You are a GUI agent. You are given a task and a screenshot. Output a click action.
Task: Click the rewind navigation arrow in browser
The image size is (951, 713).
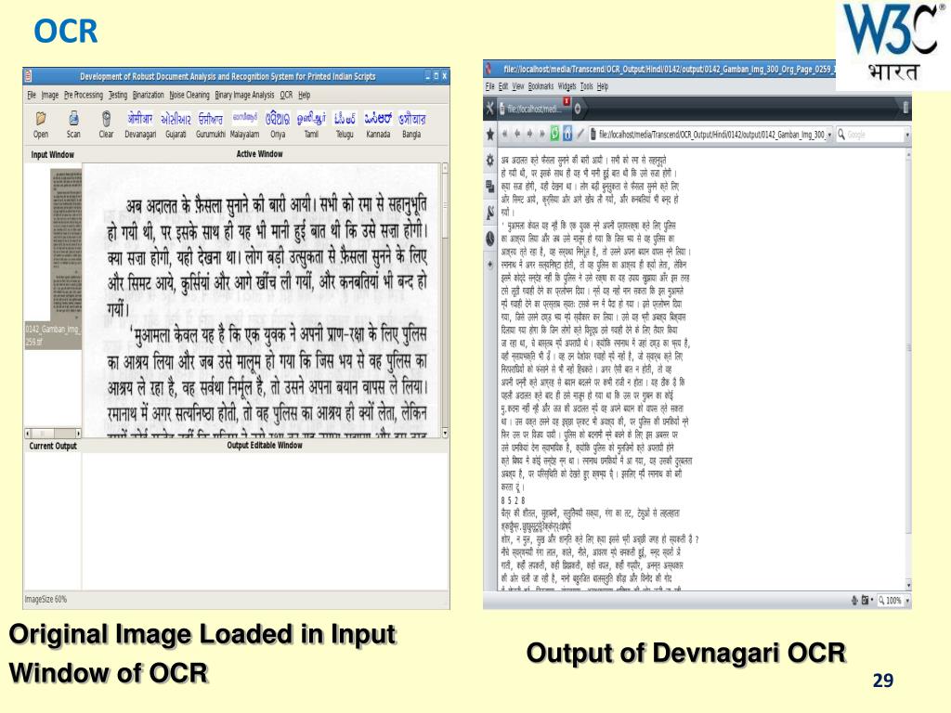pyautogui.click(x=504, y=134)
